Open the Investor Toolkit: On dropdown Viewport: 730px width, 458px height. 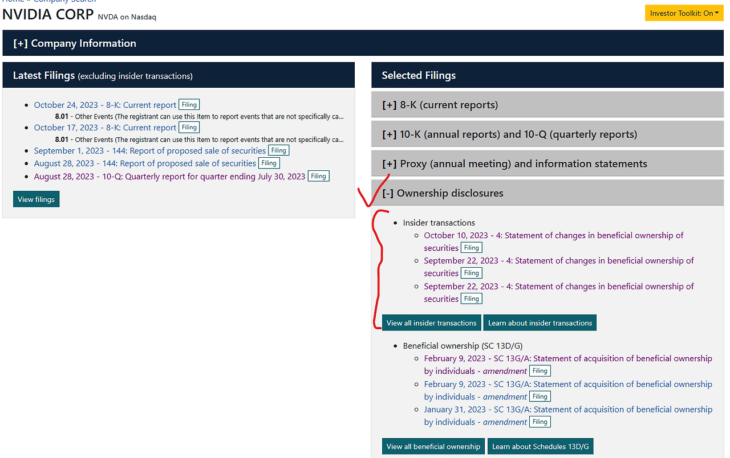click(x=683, y=13)
